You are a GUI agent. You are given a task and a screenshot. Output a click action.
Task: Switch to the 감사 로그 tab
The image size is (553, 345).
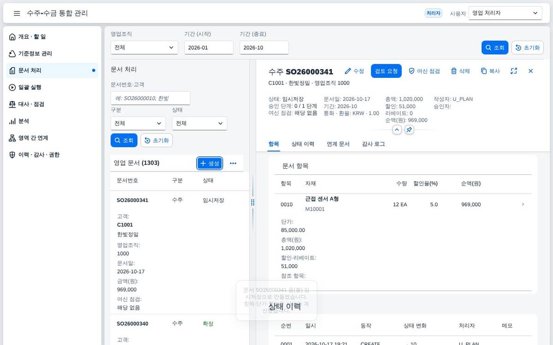[x=373, y=144]
